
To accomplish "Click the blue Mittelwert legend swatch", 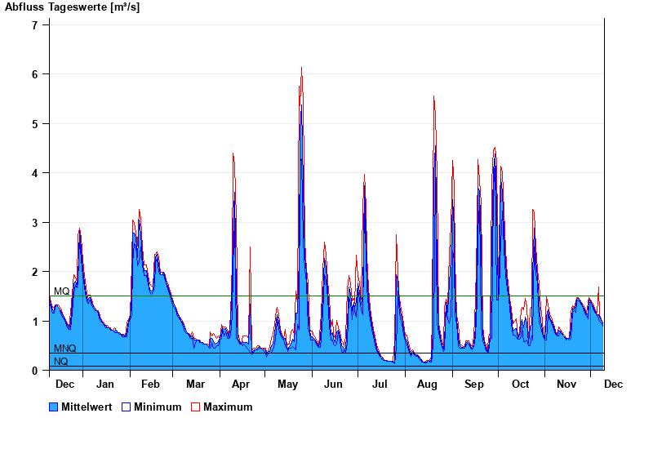I will [x=54, y=407].
